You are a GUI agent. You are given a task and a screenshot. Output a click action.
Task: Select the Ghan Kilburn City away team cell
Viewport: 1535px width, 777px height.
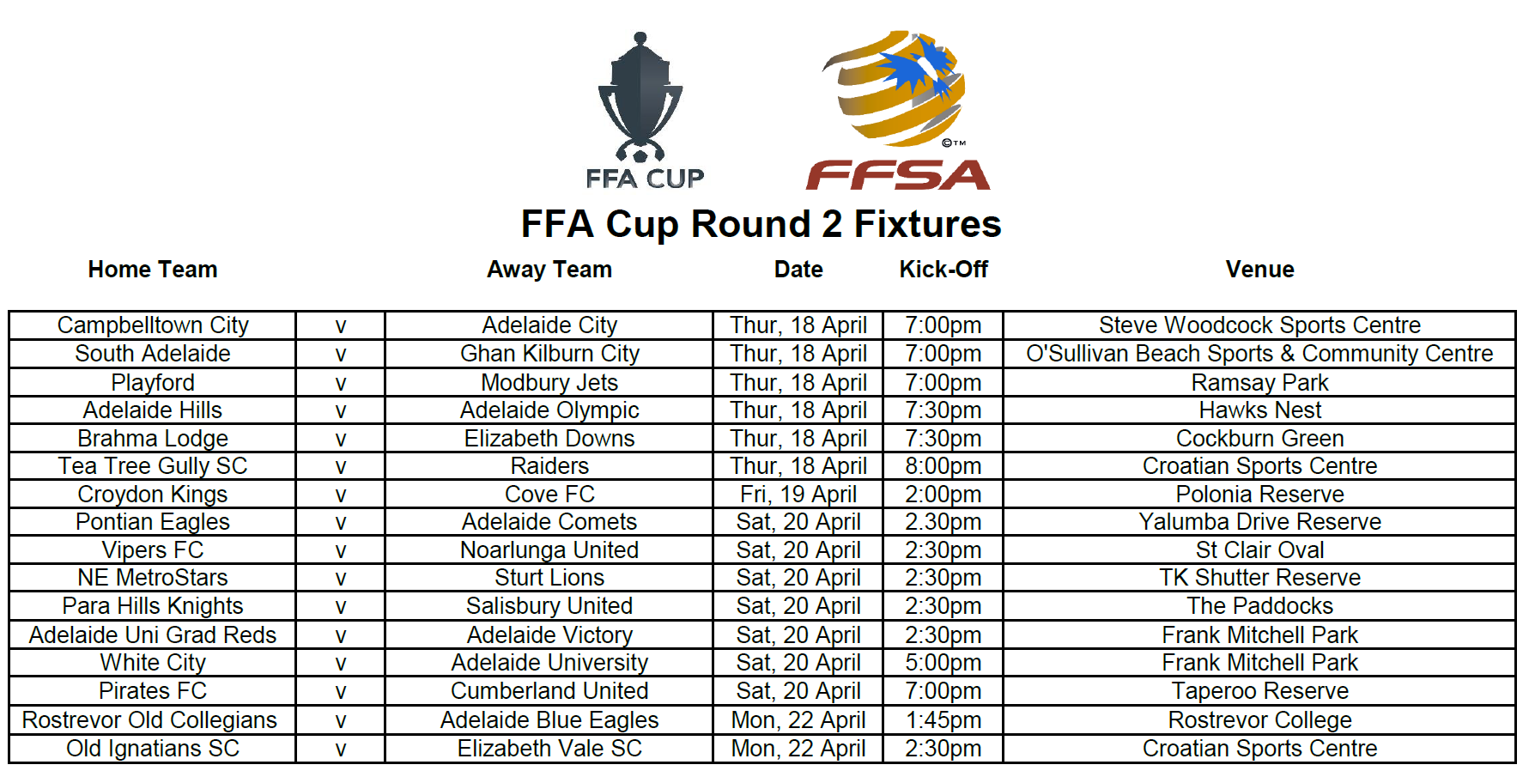[x=549, y=354]
